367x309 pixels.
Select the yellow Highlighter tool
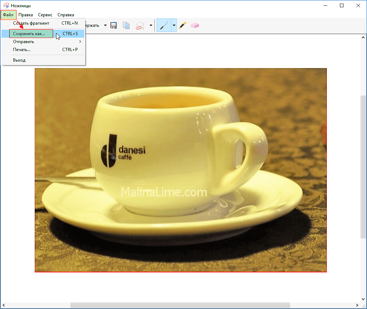click(183, 26)
